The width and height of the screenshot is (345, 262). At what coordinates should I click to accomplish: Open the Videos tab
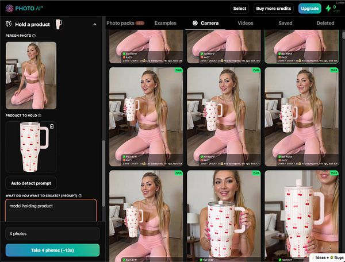click(x=246, y=23)
